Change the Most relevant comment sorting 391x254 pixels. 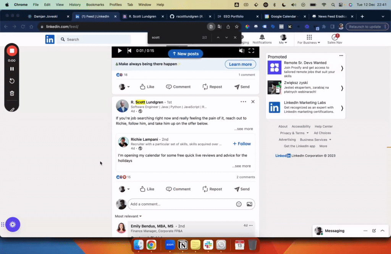coord(128,216)
